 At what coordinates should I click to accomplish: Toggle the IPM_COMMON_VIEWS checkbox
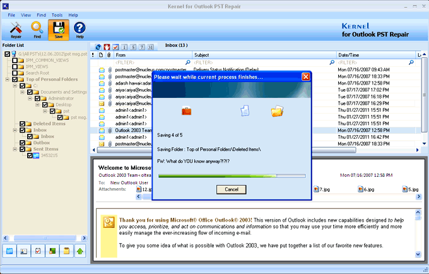pyautogui.click(x=15, y=60)
